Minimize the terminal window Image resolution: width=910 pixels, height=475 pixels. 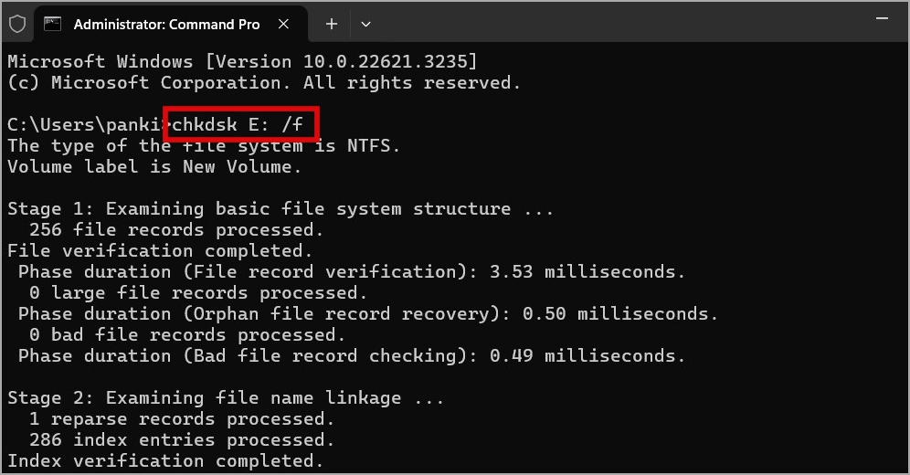tap(883, 18)
